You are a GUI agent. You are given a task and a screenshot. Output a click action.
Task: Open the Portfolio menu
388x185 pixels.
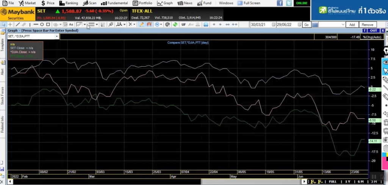(142, 3)
